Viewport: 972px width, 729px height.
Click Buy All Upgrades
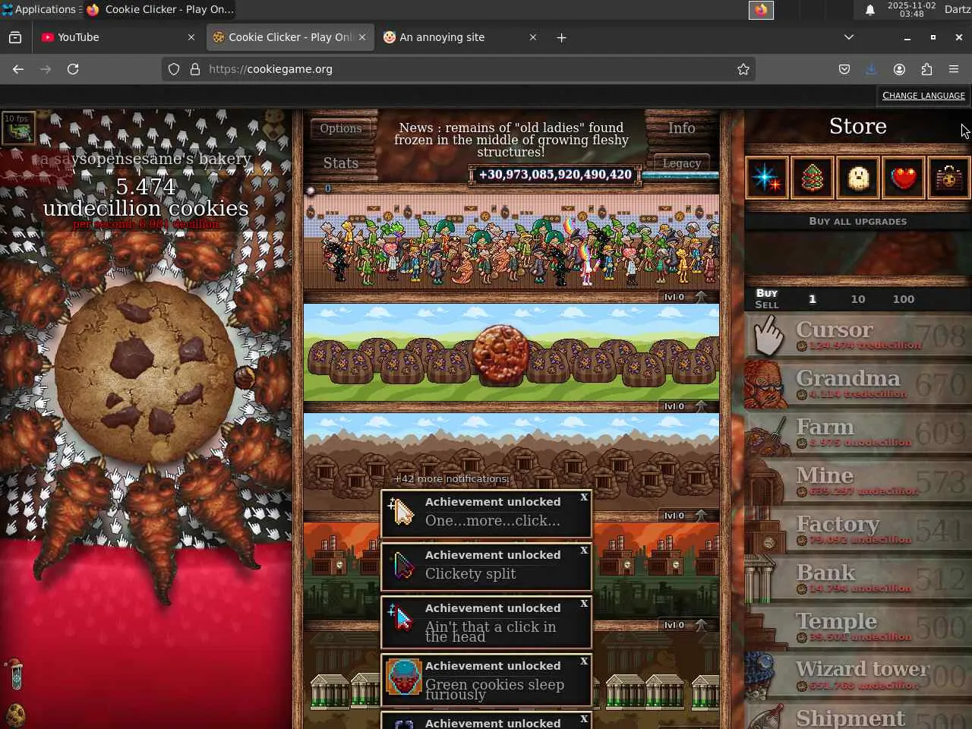(858, 222)
